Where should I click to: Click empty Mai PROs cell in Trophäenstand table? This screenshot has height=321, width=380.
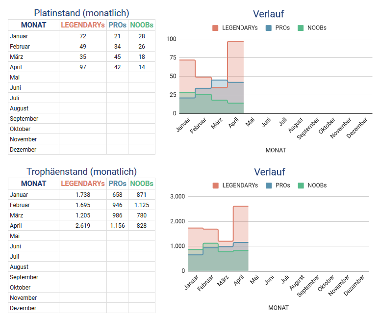[117, 236]
